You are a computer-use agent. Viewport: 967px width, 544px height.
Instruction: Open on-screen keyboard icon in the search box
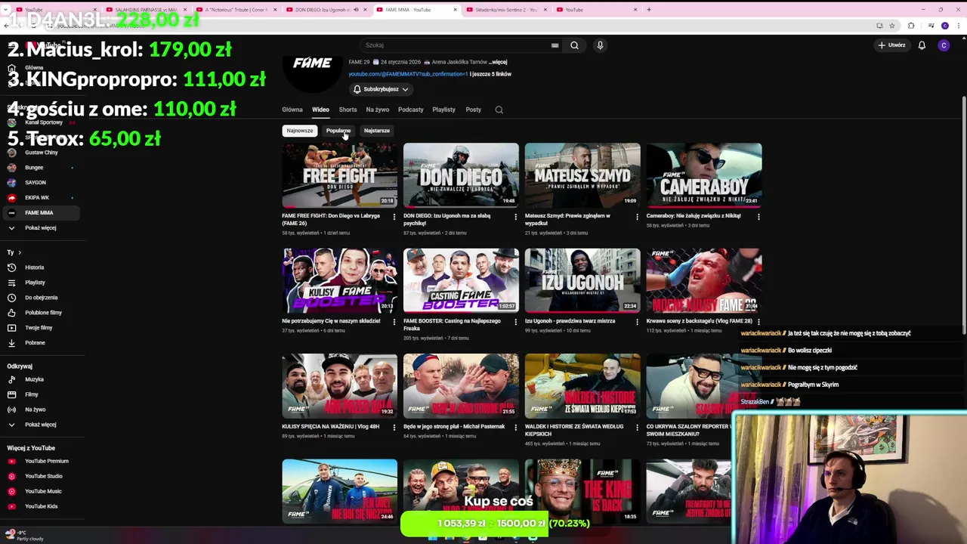tap(555, 45)
